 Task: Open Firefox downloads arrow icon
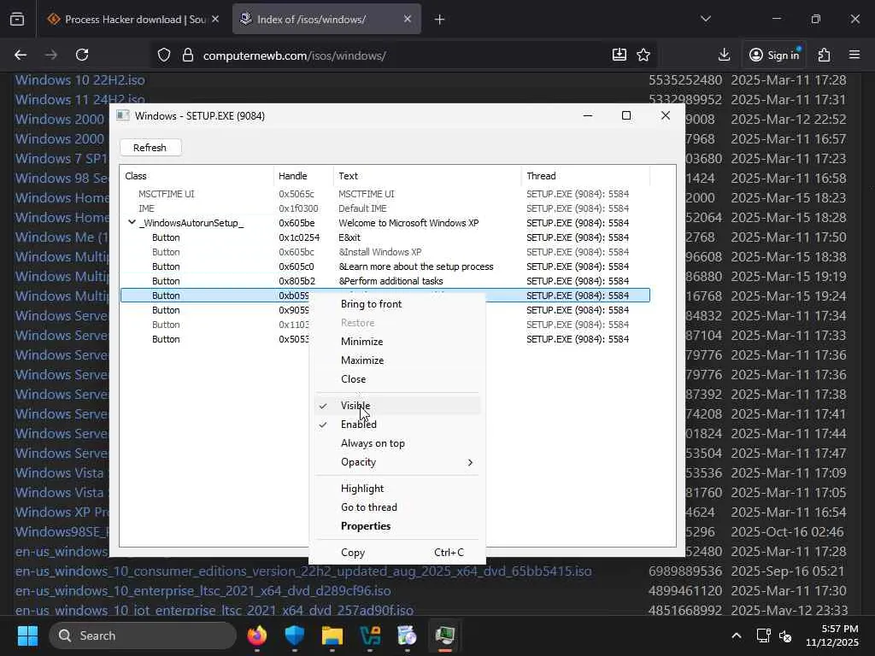coord(724,55)
